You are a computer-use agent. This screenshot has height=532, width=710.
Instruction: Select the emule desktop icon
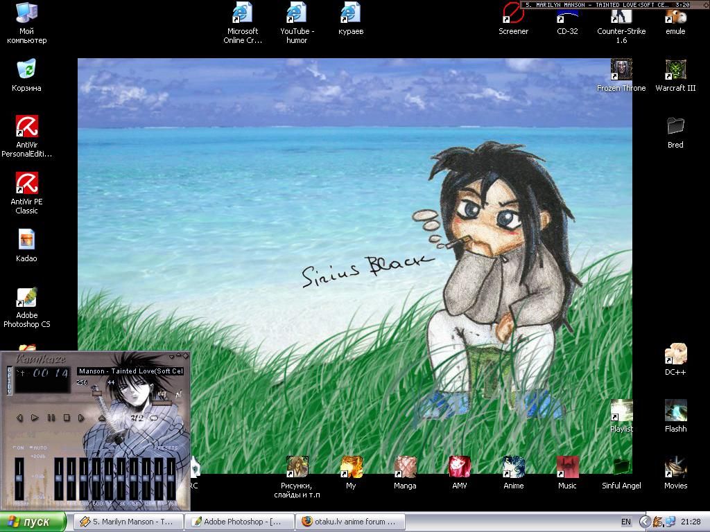click(675, 21)
